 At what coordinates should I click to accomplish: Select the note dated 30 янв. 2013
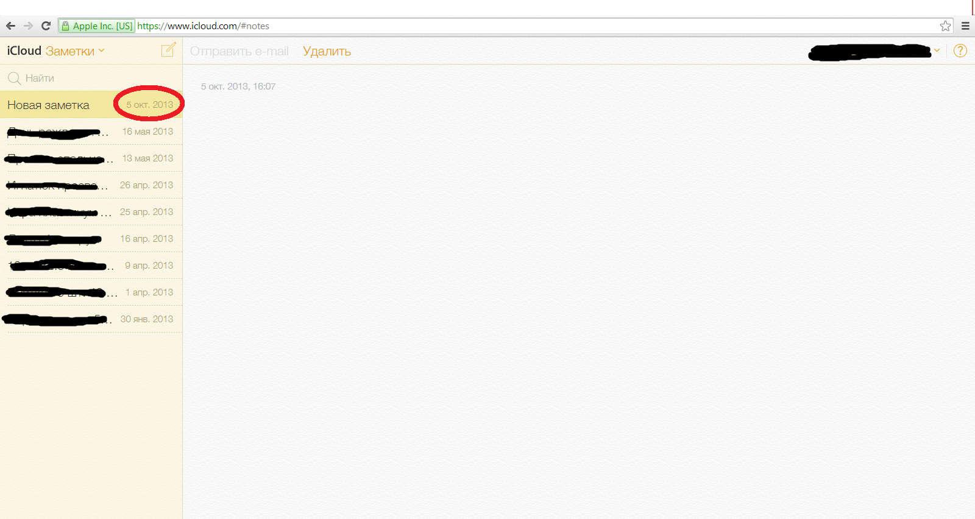point(91,319)
